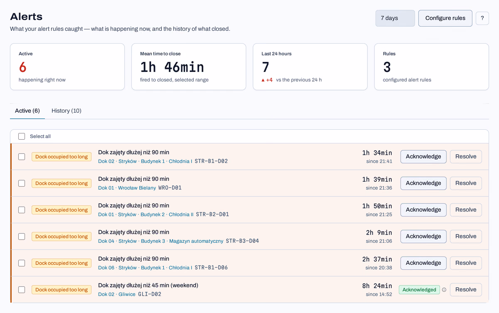This screenshot has width=499, height=313.
Task: Click the Mean time to close card
Action: pos(189,67)
